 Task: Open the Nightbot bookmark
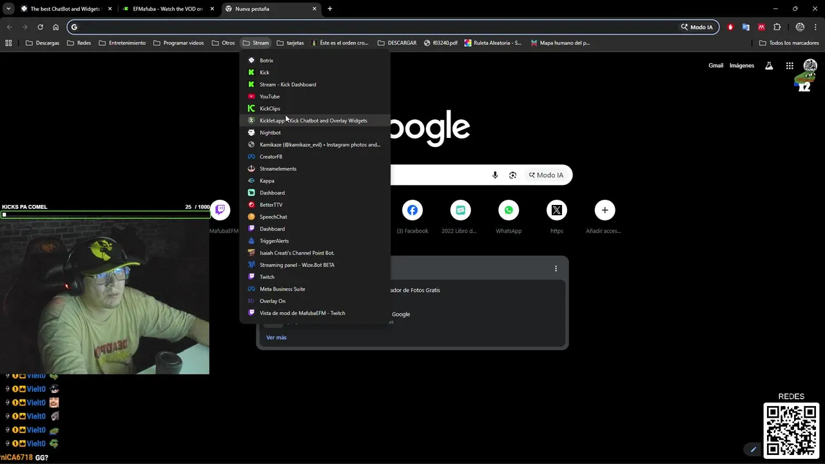tap(315, 133)
